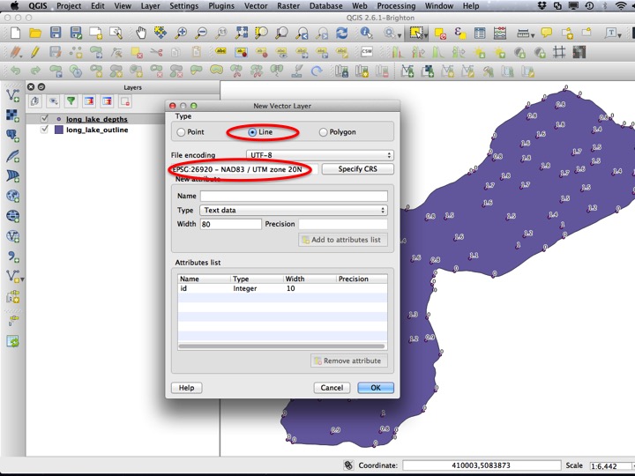The width and height of the screenshot is (635, 476).
Task: Click Add to attributes list button
Action: click(342, 240)
